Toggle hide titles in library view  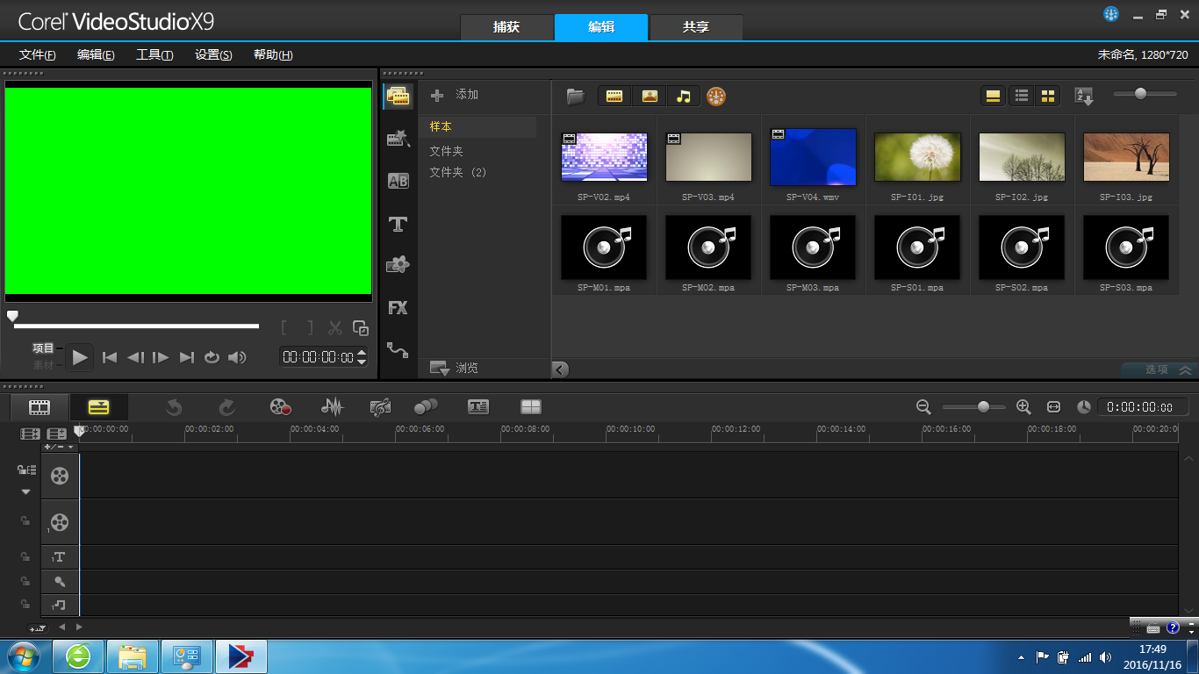[994, 97]
